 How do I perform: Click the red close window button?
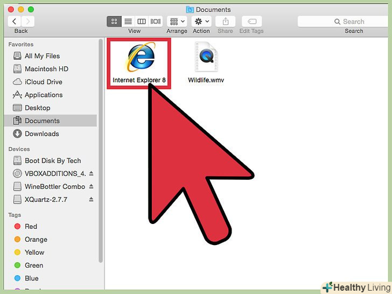[11, 10]
